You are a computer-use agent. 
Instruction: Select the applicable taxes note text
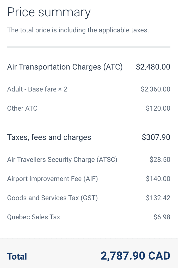(78, 30)
